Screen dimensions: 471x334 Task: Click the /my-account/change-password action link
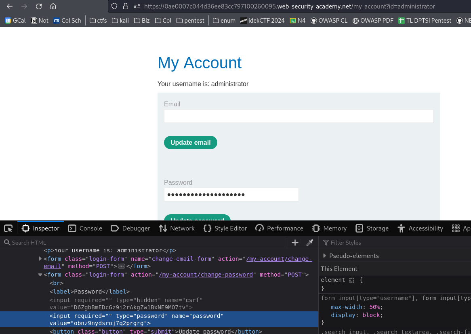point(206,275)
